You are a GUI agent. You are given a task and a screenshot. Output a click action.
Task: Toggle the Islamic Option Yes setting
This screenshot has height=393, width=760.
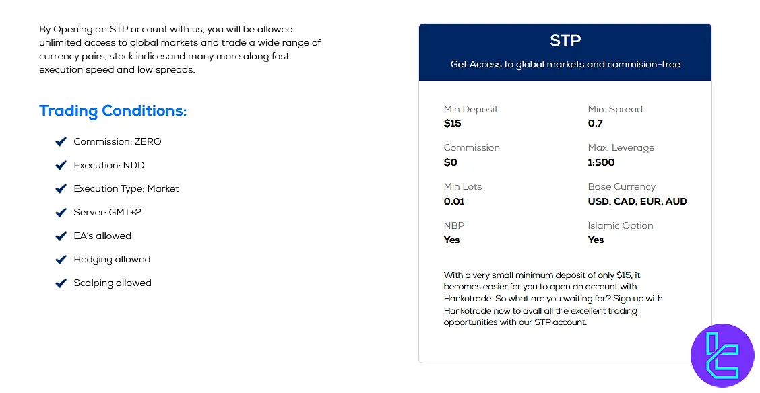pyautogui.click(x=596, y=240)
